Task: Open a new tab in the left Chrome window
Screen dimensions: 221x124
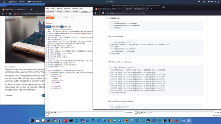Action: (31, 10)
